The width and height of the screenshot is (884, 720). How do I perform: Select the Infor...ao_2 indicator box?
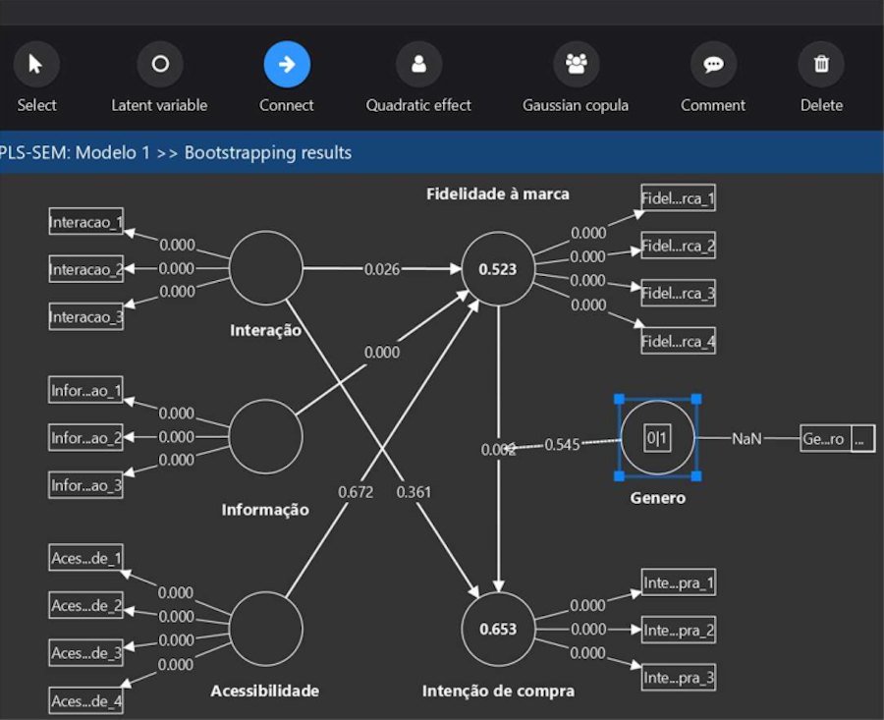tap(86, 437)
